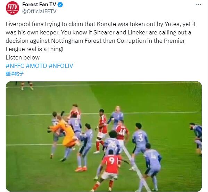Open the Forest Fan TV display name

coord(39,5)
